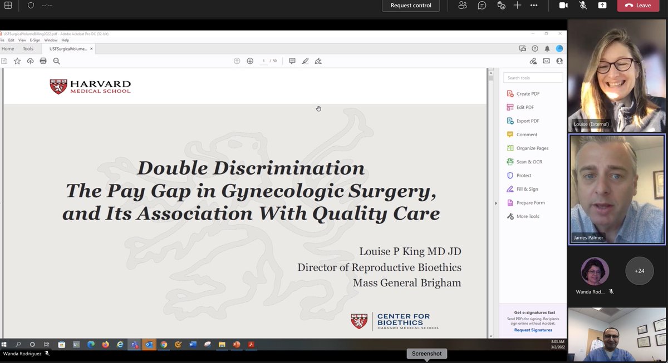Open the Acrobat E-Sign menu
Screen dimensions: 668x363
click(35, 40)
